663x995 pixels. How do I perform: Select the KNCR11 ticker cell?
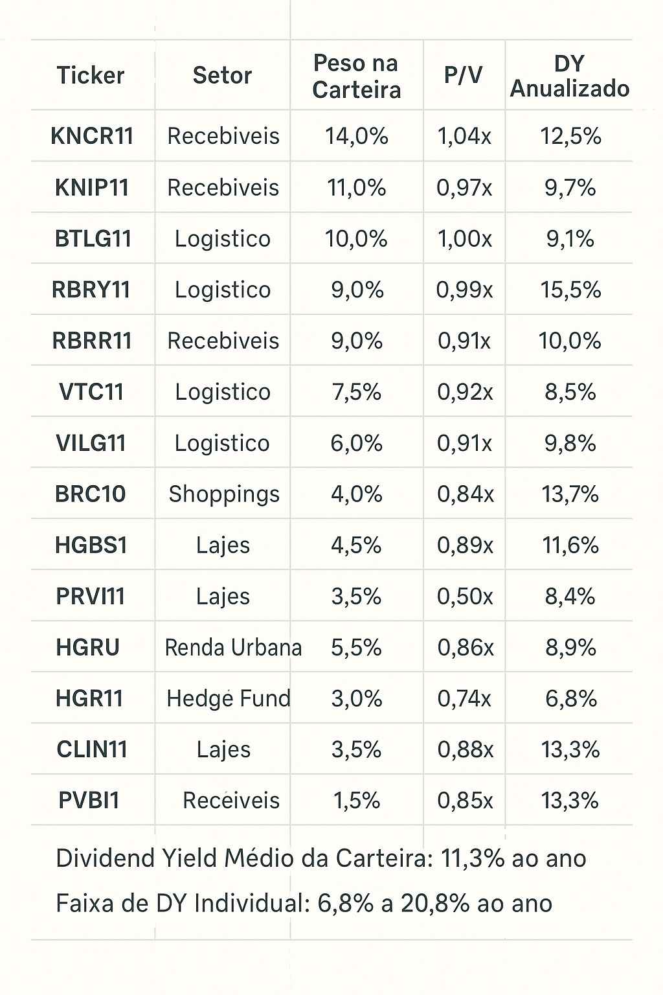tap(92, 136)
